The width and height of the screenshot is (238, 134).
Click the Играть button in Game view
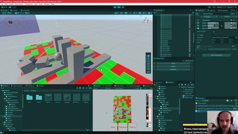point(133,127)
